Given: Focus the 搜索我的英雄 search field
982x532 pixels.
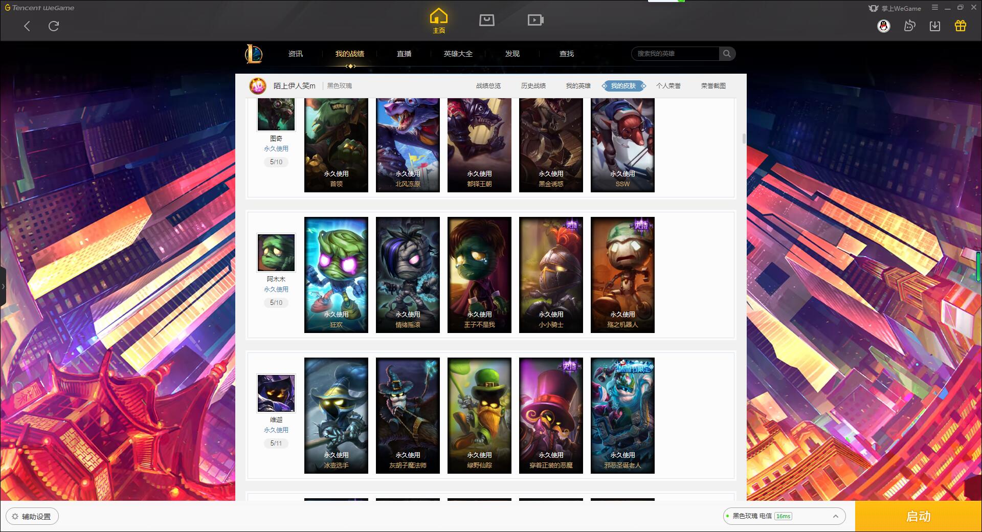Looking at the screenshot, I should (x=676, y=54).
